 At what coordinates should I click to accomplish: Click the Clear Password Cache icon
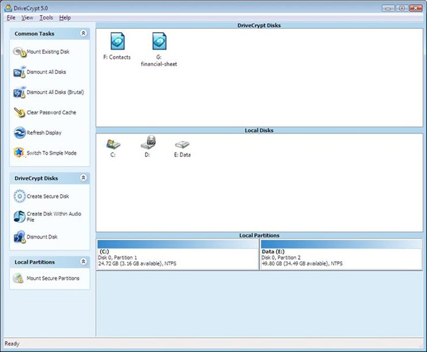pos(19,113)
